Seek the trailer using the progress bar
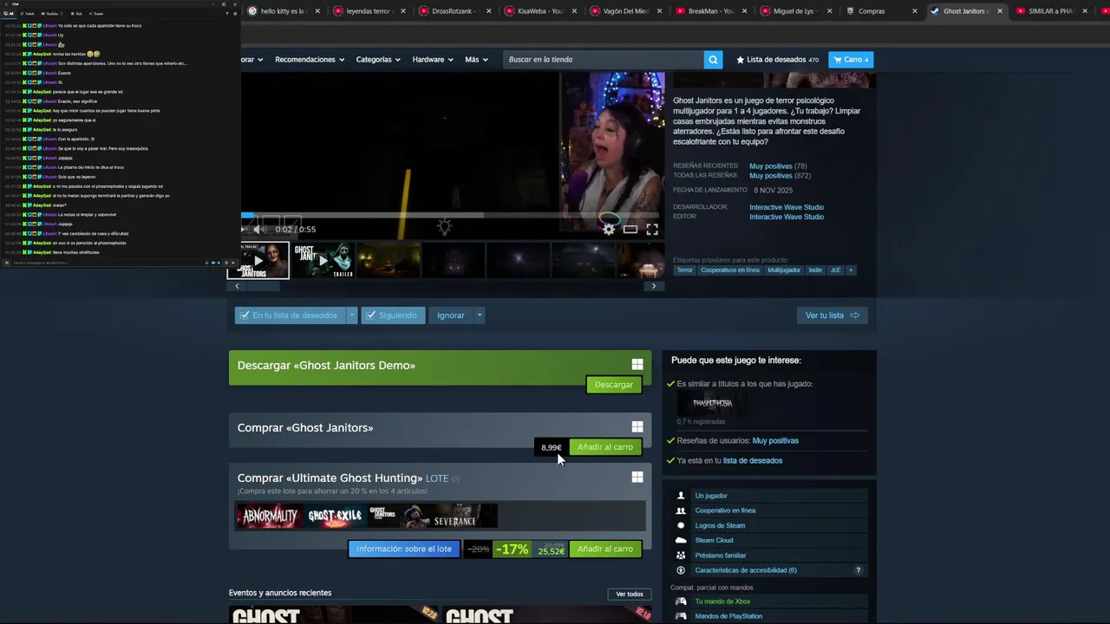 (449, 215)
